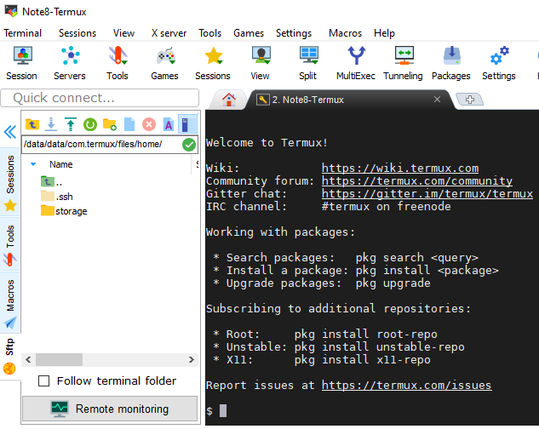539x429 pixels.
Task: Create a new folder in SFTP panel
Action: (x=110, y=125)
